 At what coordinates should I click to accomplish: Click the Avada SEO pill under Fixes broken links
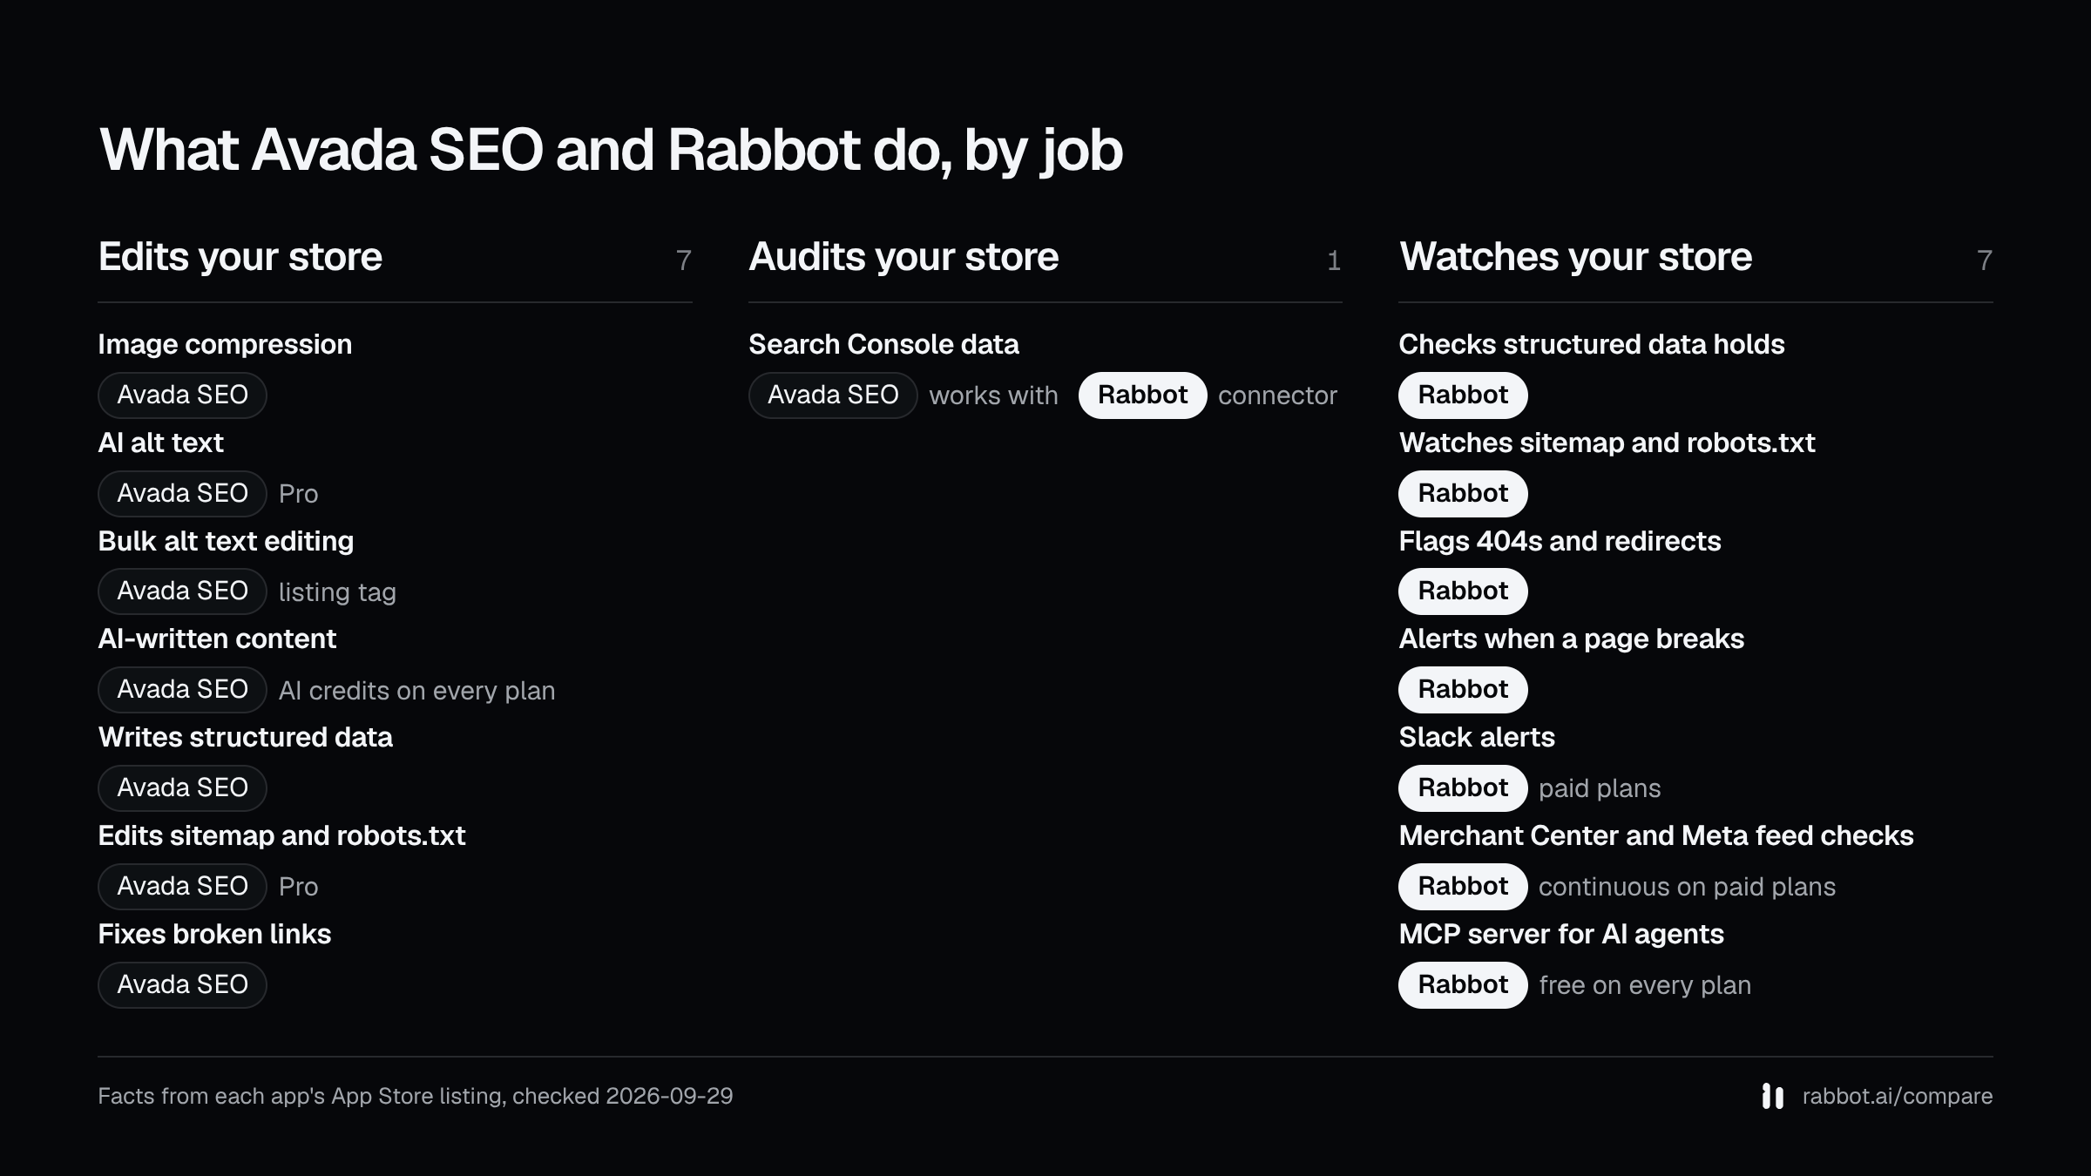coord(182,985)
